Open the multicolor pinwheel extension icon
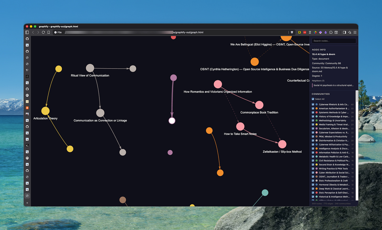Image resolution: width=382 pixels, height=230 pixels. pyautogui.click(x=315, y=32)
